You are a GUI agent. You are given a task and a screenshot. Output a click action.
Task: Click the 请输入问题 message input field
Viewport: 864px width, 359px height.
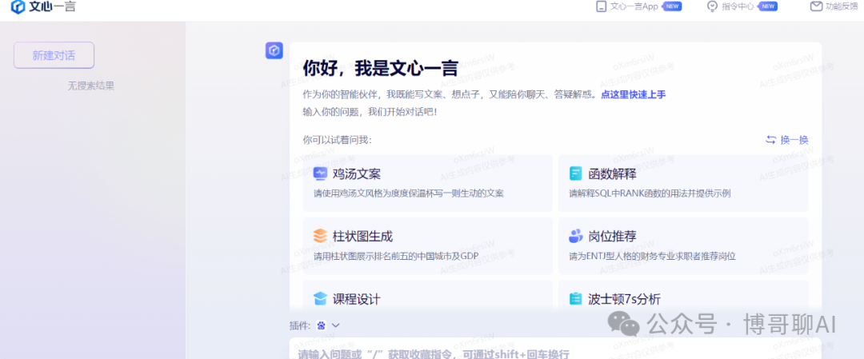click(555, 349)
